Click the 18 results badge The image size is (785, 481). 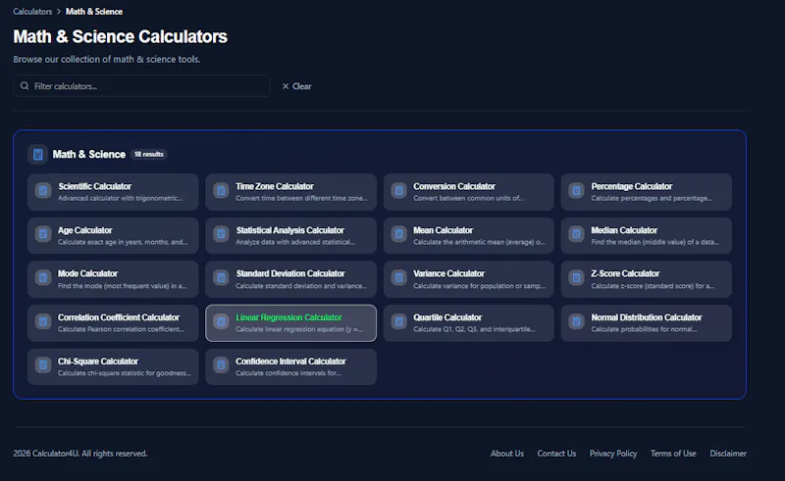point(149,154)
